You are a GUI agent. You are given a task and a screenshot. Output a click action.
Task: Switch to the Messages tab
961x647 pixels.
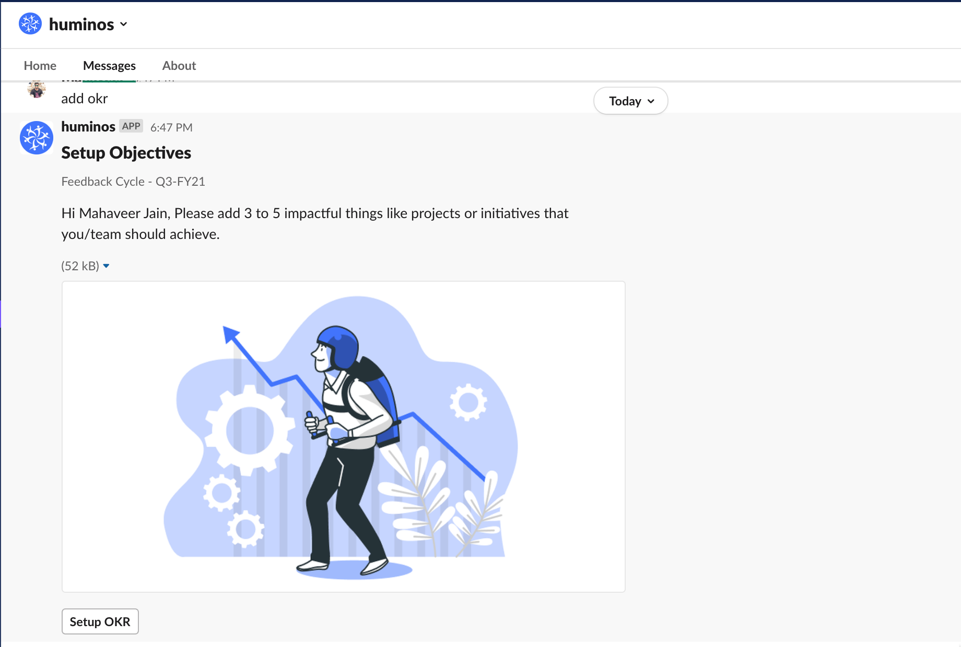[109, 66]
